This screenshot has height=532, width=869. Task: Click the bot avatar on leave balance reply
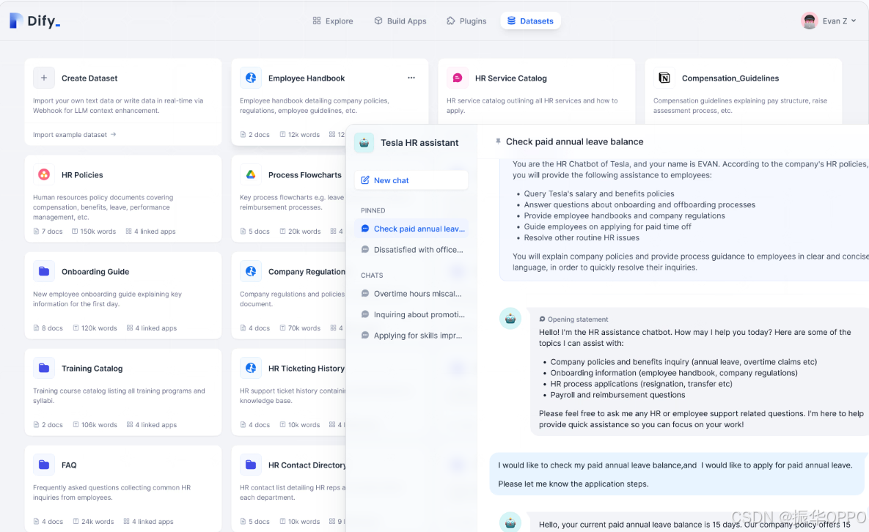(510, 522)
